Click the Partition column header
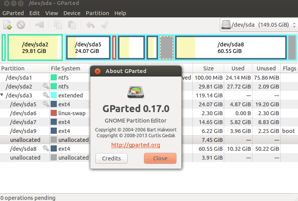The width and height of the screenshot is (298, 201). [x=25, y=68]
